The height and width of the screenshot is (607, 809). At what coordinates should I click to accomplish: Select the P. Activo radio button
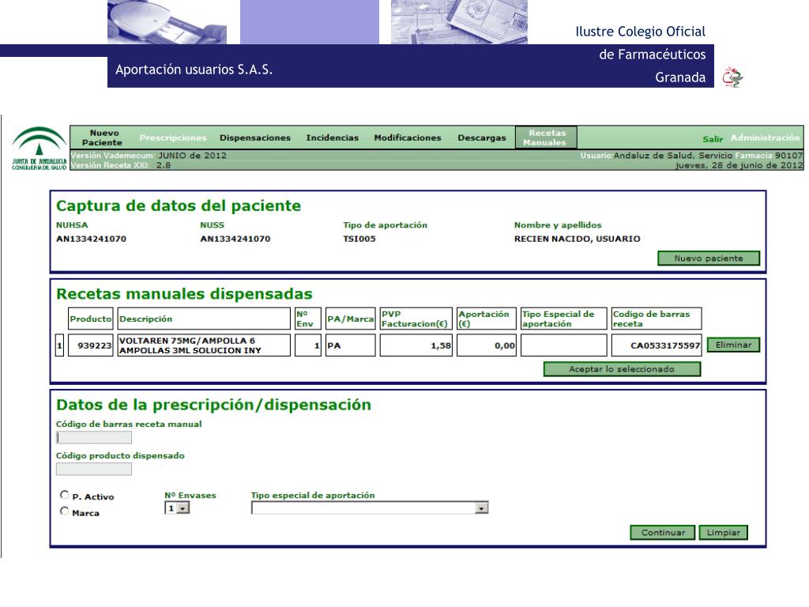65,495
